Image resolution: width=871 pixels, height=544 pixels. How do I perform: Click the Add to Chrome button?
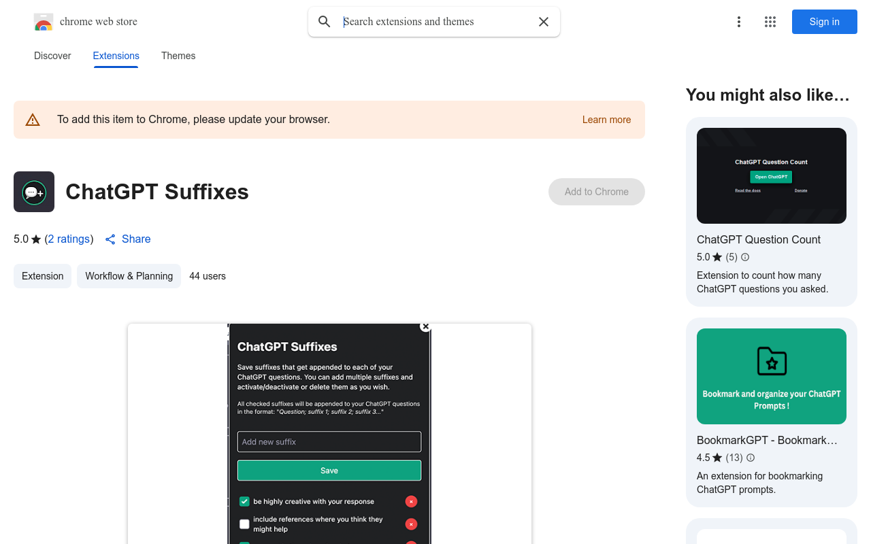click(x=597, y=192)
